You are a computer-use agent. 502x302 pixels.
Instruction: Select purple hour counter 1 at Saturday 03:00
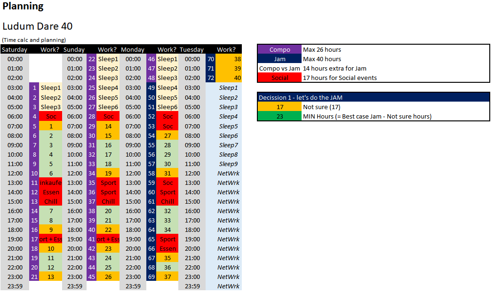34,88
